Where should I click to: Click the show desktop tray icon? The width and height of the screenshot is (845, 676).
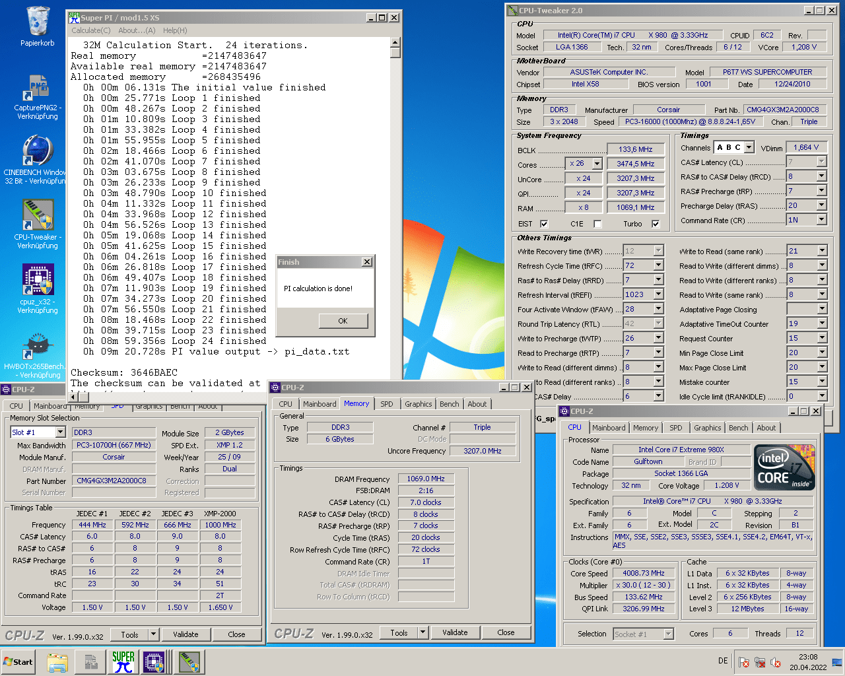837,662
